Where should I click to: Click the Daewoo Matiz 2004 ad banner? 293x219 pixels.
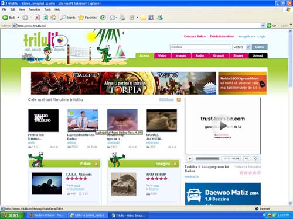point(223,194)
